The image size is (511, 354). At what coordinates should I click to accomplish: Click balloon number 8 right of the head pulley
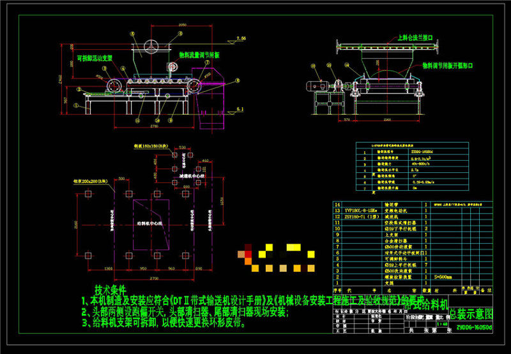click(238, 80)
